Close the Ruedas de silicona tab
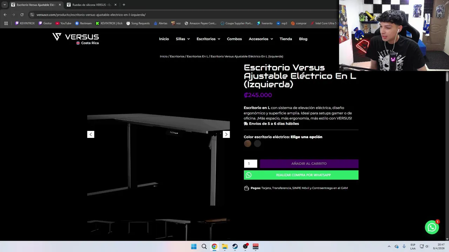Screen dimensions: 449x252 115,5
